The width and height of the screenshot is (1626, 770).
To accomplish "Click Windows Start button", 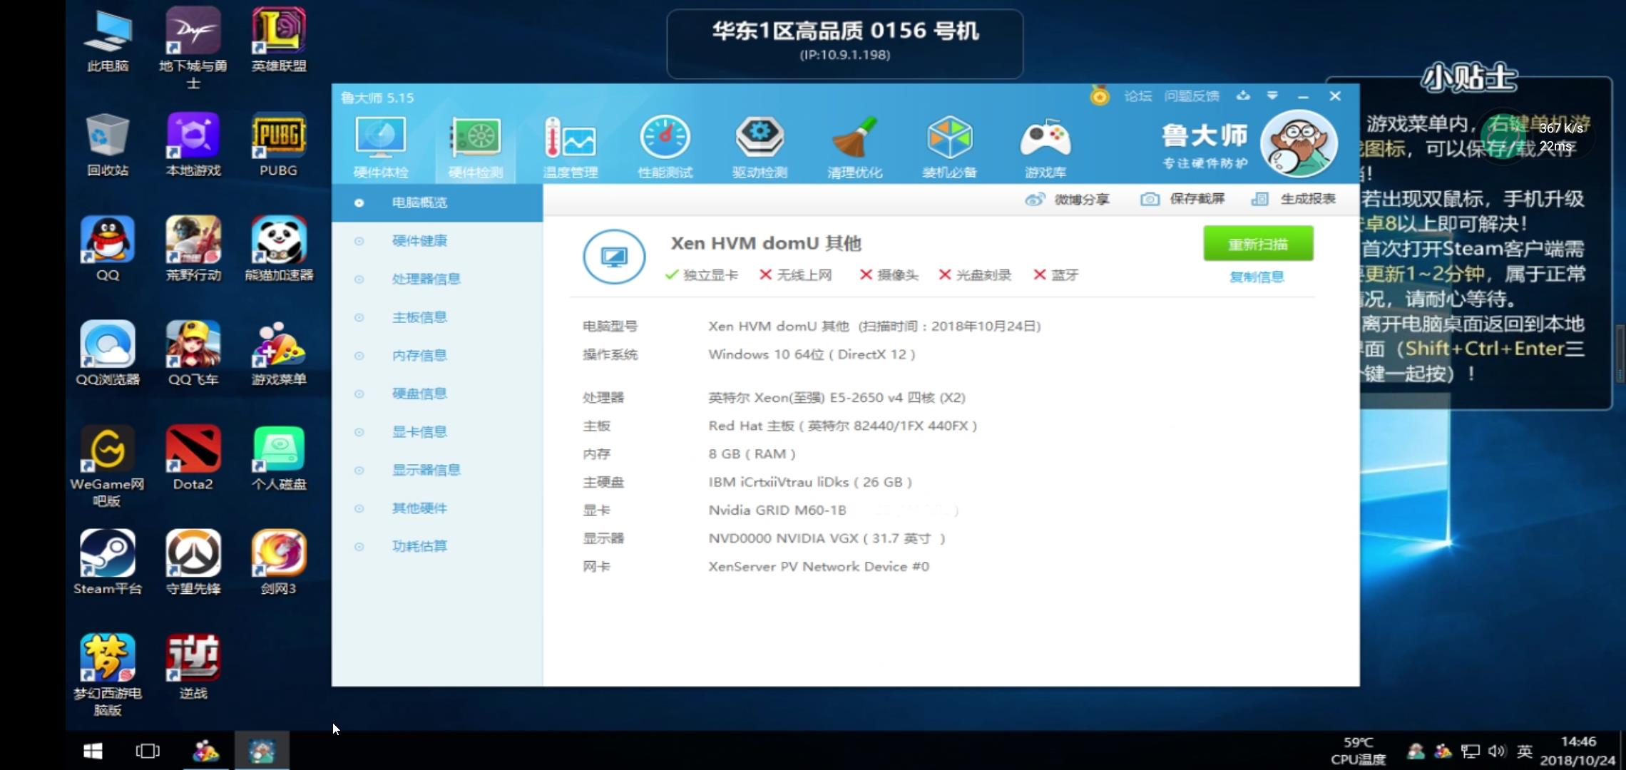I will (93, 751).
